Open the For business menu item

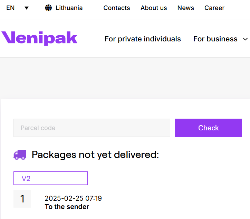(x=215, y=39)
